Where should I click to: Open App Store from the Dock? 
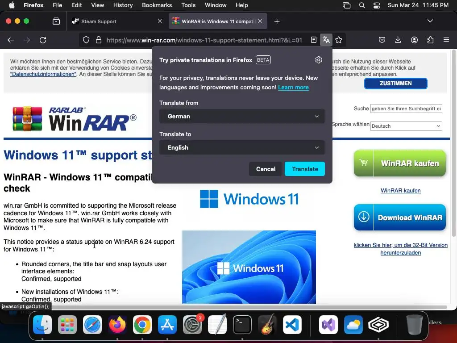click(x=167, y=325)
